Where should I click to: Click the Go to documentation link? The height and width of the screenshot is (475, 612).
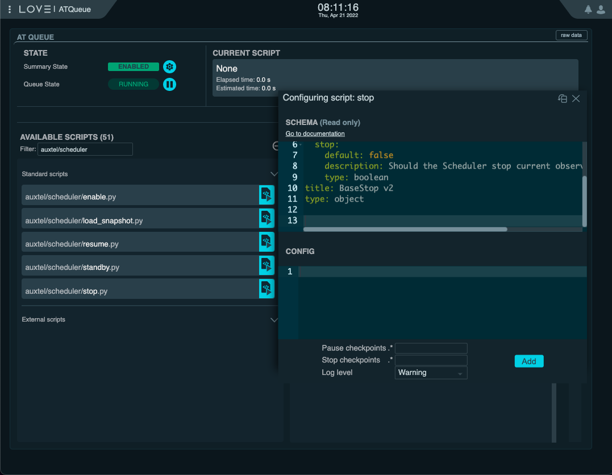point(315,134)
